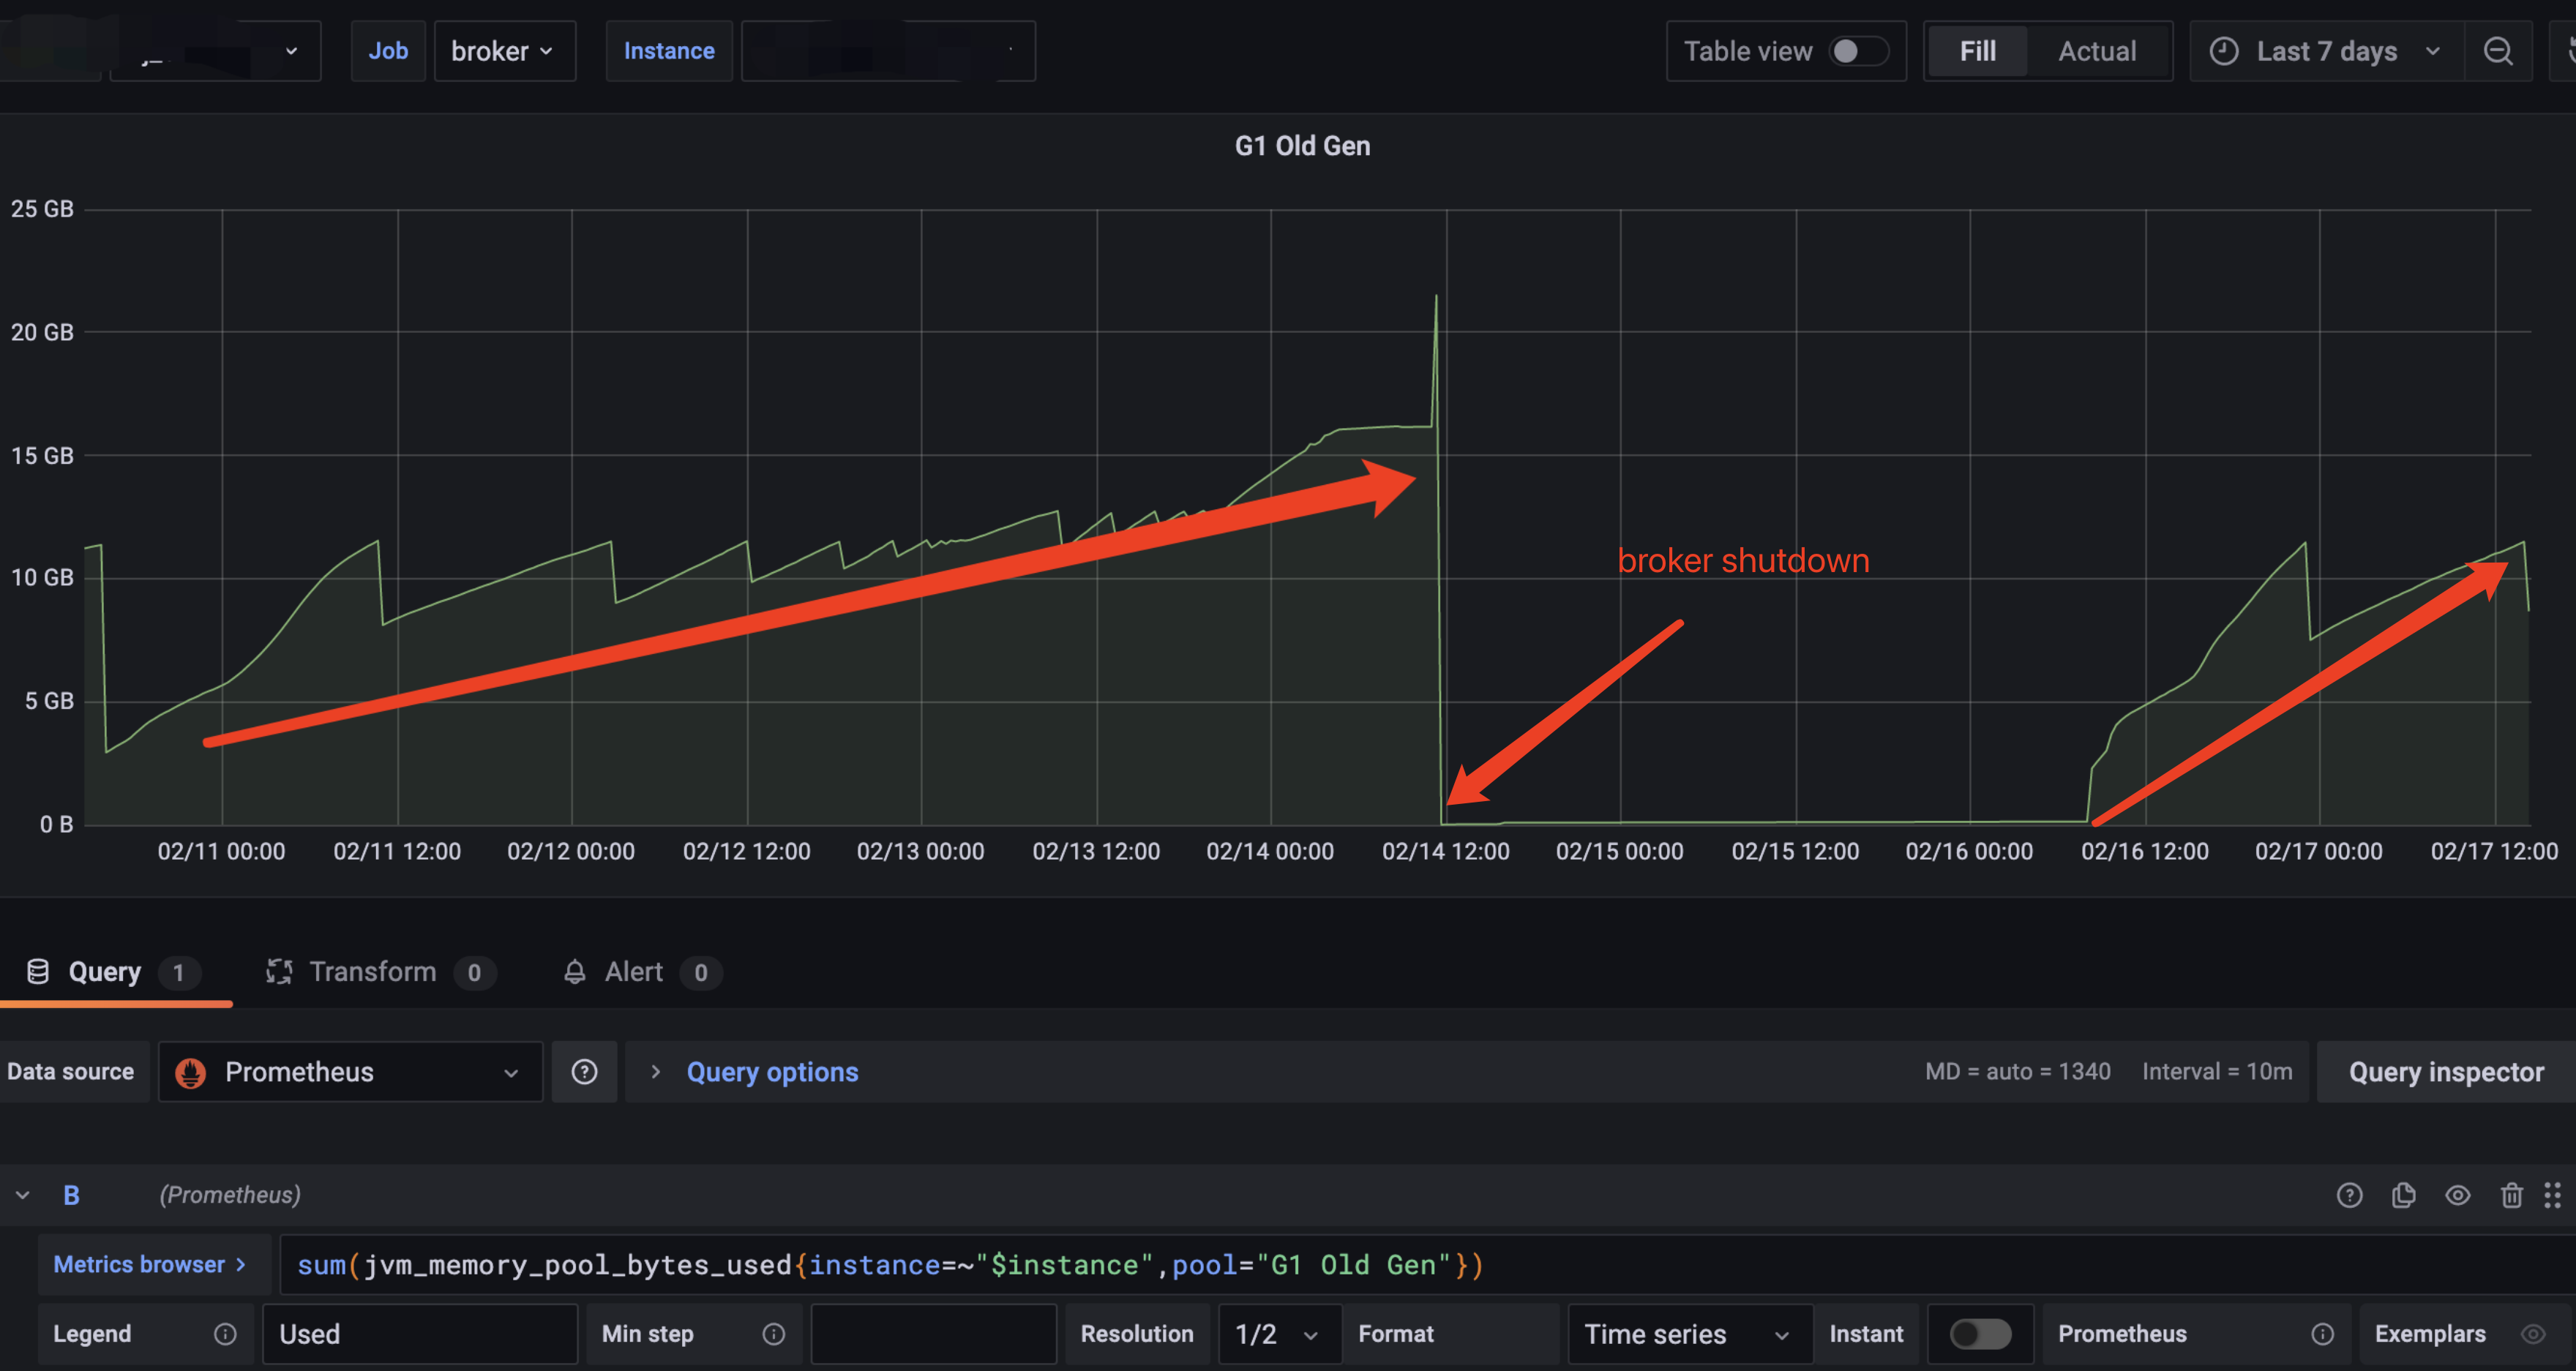Click Prometheus info icon in options row
Image resolution: width=2576 pixels, height=1371 pixels.
tap(2322, 1334)
